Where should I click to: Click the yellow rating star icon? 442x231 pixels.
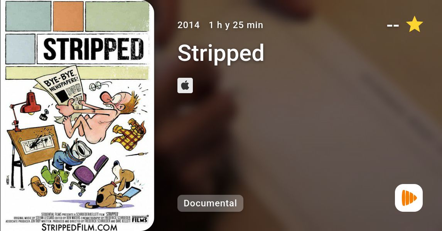414,25
